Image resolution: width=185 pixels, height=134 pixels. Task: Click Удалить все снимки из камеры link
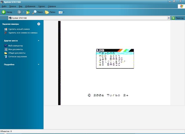pyautogui.click(x=23, y=33)
